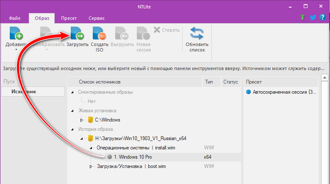Click the Загрузить load icon
The image size is (330, 184).
tap(77, 33)
